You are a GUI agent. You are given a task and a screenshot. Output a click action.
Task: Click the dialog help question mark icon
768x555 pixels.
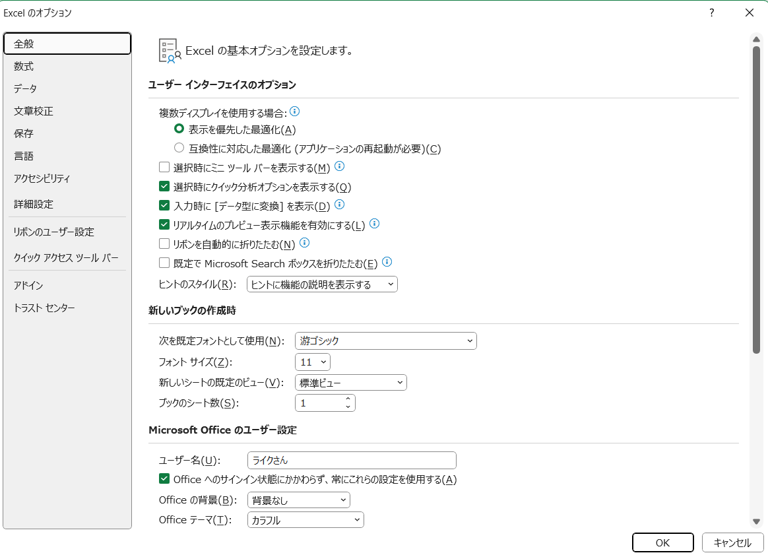pyautogui.click(x=711, y=13)
